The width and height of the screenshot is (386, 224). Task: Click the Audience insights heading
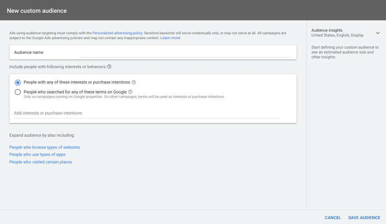(327, 30)
